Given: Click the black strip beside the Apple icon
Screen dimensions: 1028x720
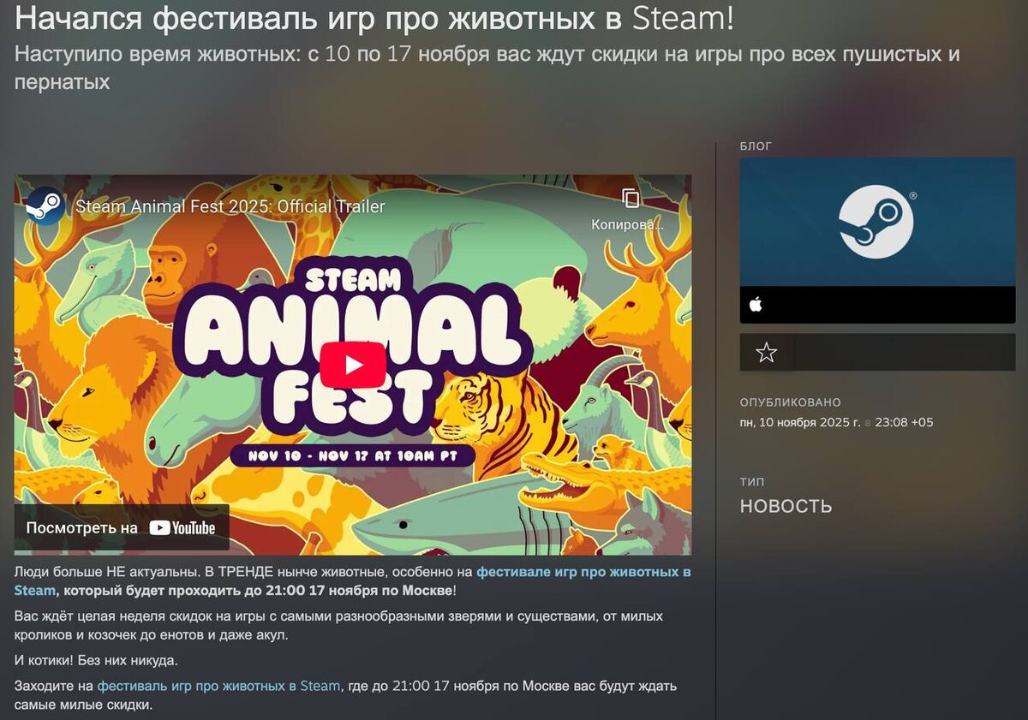Looking at the screenshot, I should (893, 305).
